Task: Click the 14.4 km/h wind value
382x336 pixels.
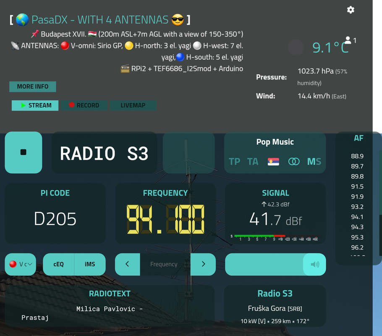Action: click(314, 96)
